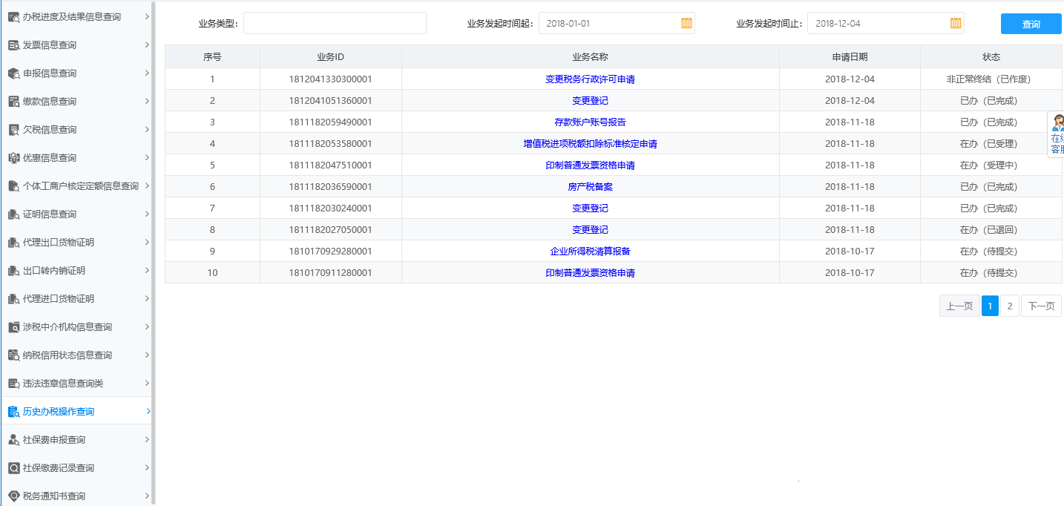The width and height of the screenshot is (1064, 506).
Task: Select the 纳税信用状态信息查询 icon
Action: pyautogui.click(x=13, y=355)
